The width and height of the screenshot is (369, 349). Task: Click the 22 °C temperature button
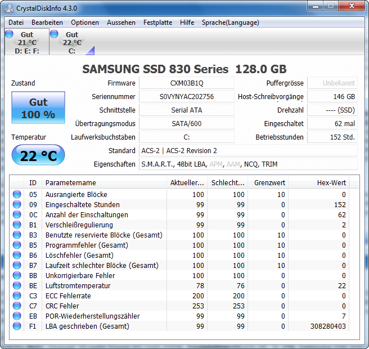coord(38,155)
